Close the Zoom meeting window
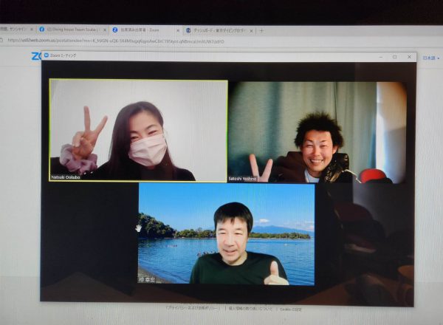Image resolution: width=443 pixels, height=325 pixels. coord(408,56)
